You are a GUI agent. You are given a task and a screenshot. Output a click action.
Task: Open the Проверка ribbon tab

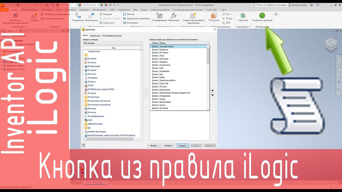pos(84,10)
